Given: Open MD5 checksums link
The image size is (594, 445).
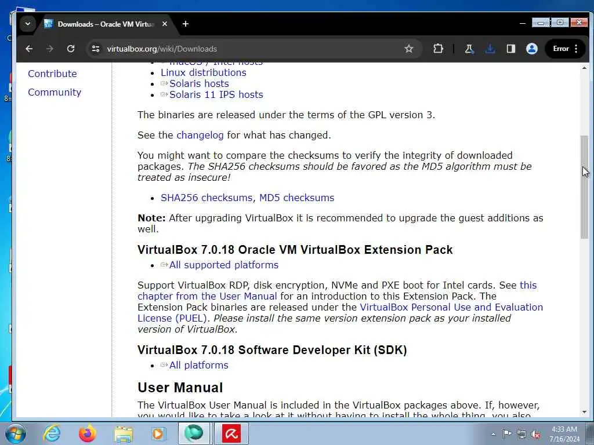Looking at the screenshot, I should (296, 198).
